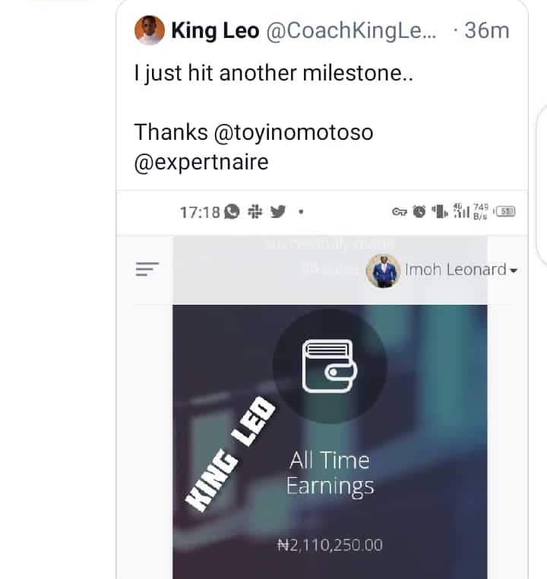Click the Slack notification icon
The image size is (547, 579).
[255, 212]
